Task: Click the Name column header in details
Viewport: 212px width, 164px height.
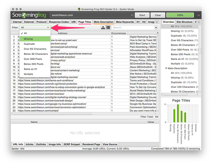Action: pos(34,122)
